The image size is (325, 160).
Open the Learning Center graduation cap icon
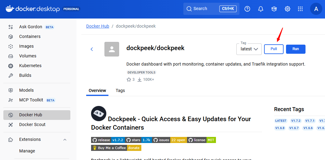274,9
